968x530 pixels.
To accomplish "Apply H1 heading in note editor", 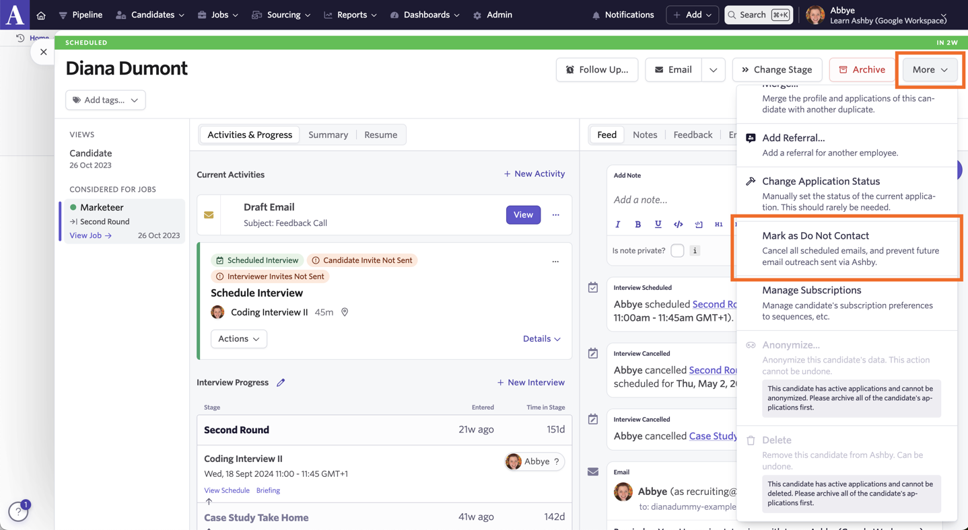I will pyautogui.click(x=718, y=224).
